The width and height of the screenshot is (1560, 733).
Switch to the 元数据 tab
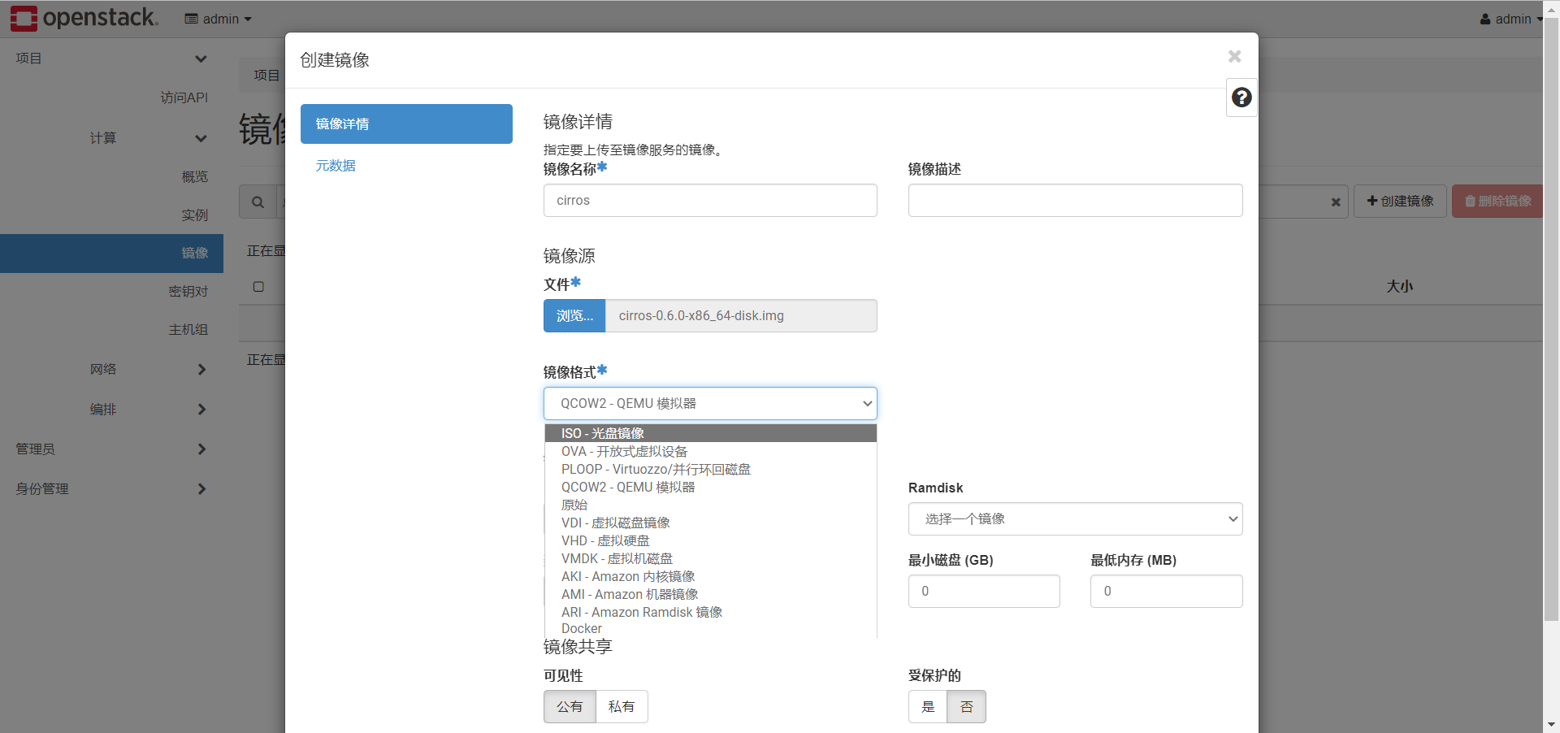coord(336,166)
